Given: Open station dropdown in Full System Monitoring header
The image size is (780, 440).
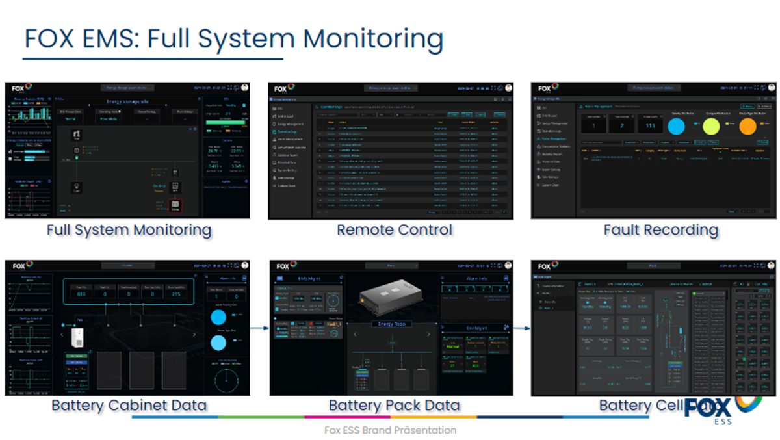Looking at the screenshot, I should [x=127, y=88].
